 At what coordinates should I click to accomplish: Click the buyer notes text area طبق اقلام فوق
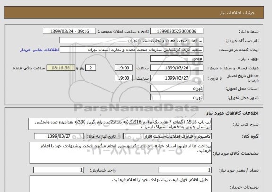point(120,184)
